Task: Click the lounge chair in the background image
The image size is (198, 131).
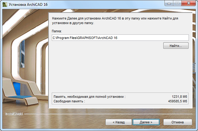Action: 20,92
